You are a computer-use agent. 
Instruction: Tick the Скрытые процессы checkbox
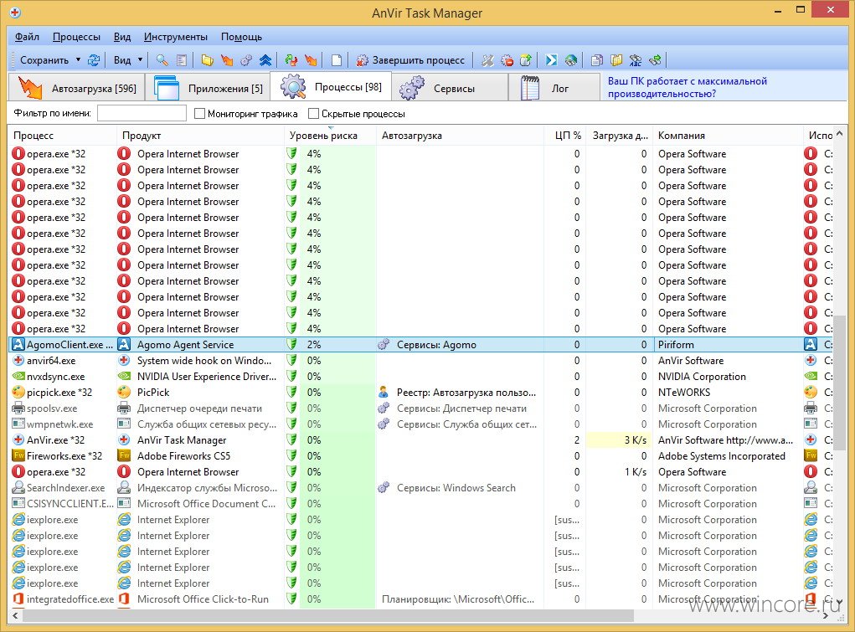(313, 113)
